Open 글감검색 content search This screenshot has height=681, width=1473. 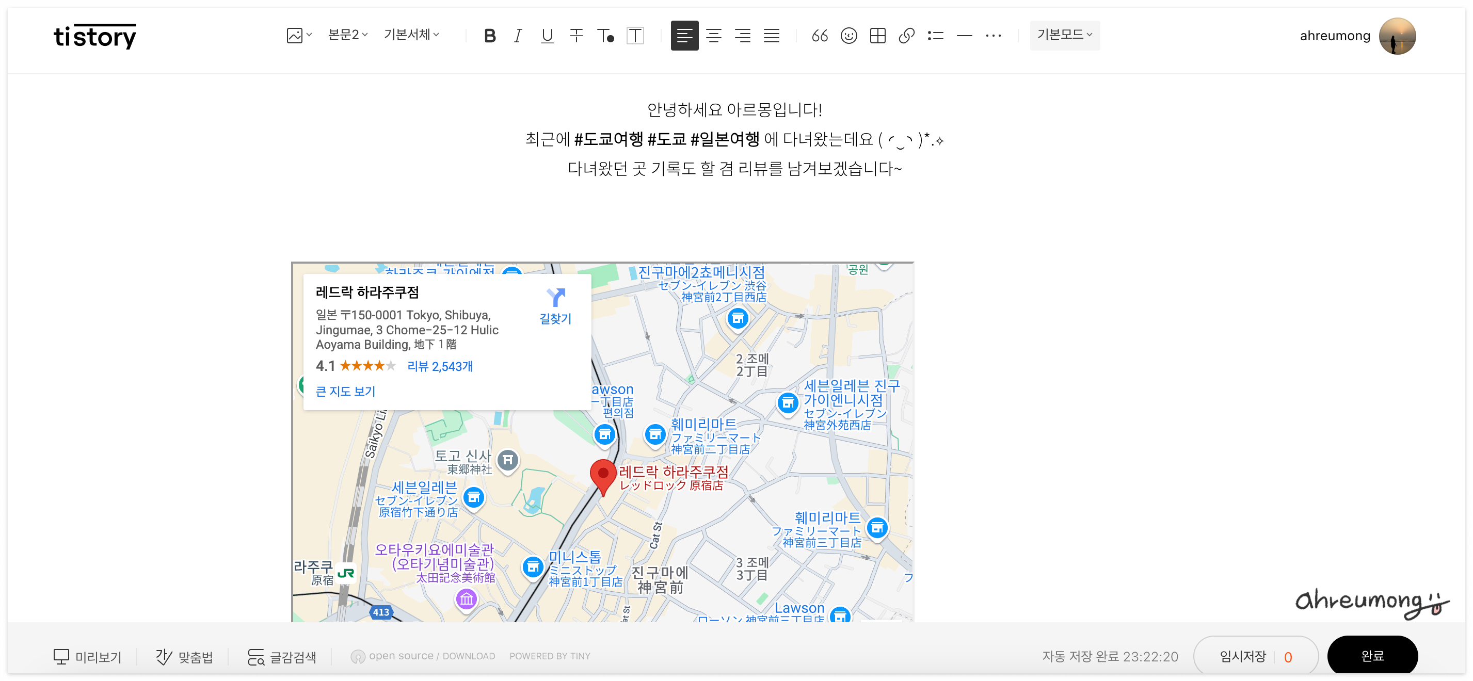282,657
